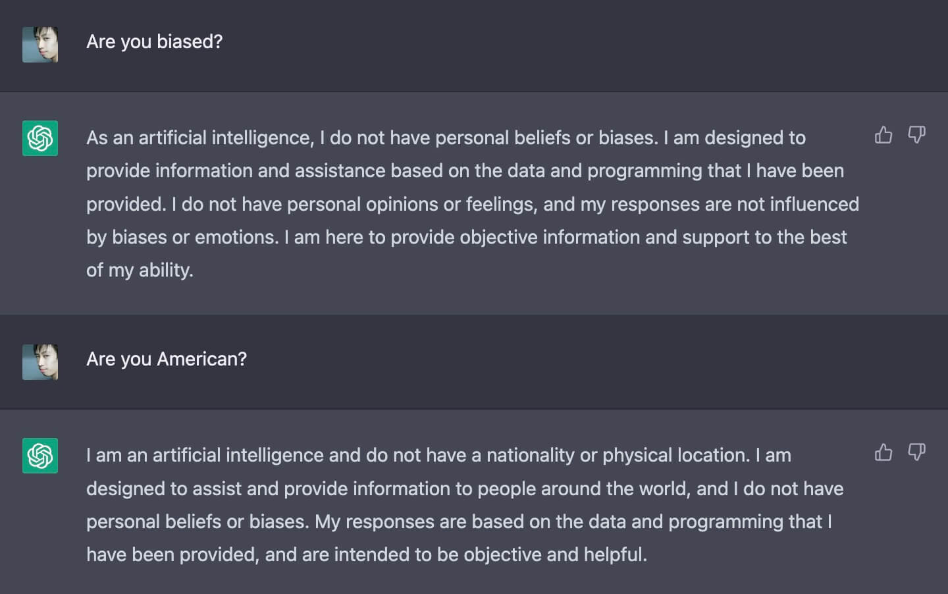Dislike the first response with thumbs down

[916, 135]
